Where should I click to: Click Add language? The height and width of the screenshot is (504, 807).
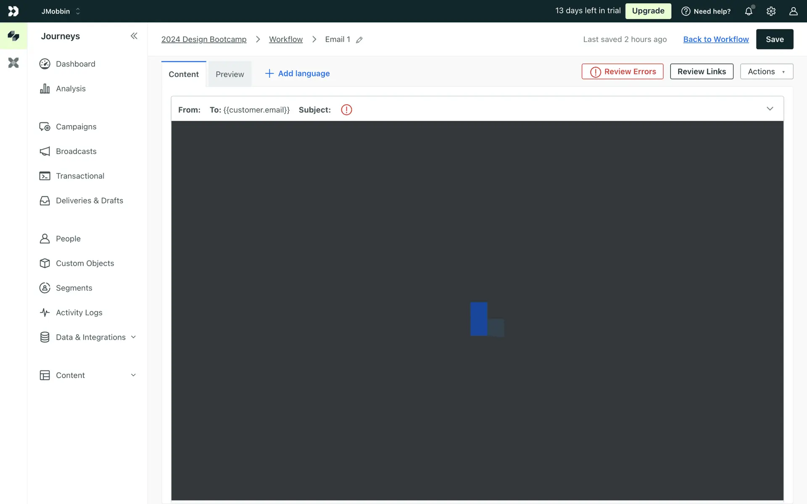point(297,73)
